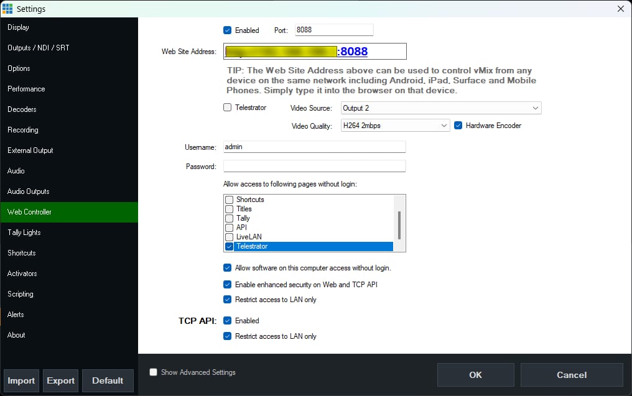
Task: Open the Recording settings
Action: pyautogui.click(x=69, y=130)
